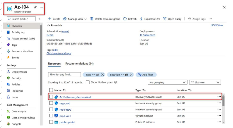
Task: Focus the sidebar Search box
Action: pos(21,19)
